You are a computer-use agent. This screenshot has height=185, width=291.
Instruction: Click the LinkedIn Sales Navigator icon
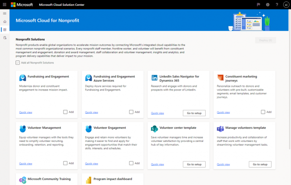point(154,77)
